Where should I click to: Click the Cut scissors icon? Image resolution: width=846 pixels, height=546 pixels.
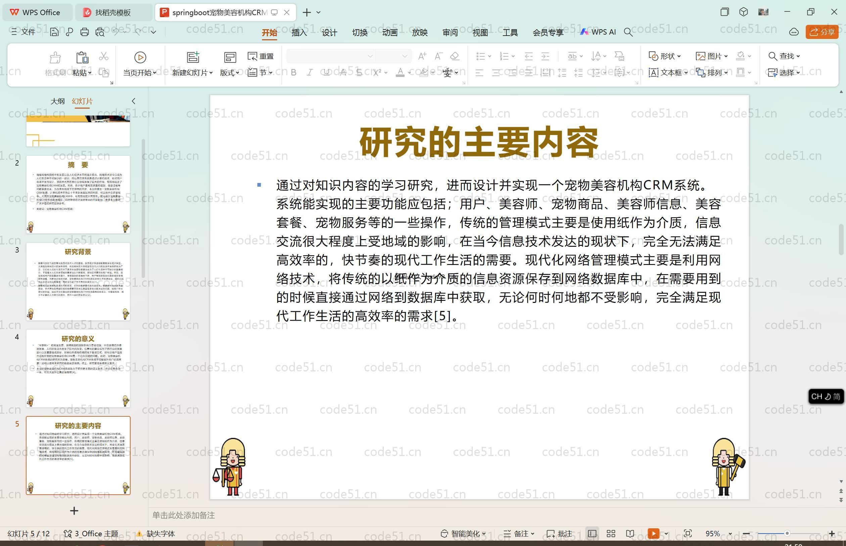(x=103, y=56)
